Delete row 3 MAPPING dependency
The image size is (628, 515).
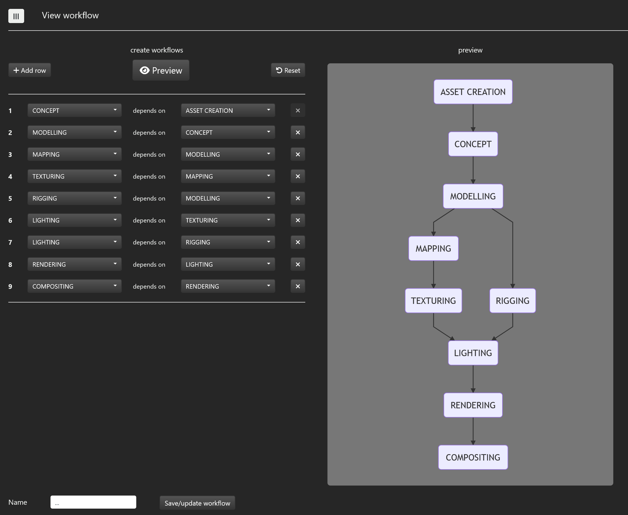click(297, 154)
